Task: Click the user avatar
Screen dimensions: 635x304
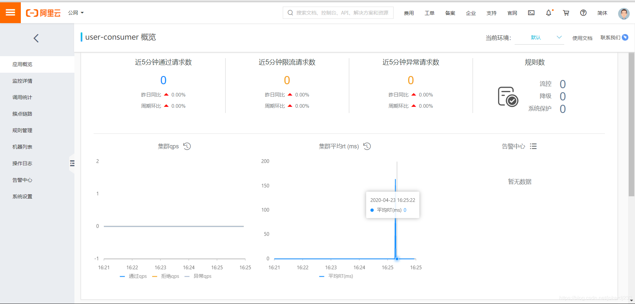Action: 624,13
